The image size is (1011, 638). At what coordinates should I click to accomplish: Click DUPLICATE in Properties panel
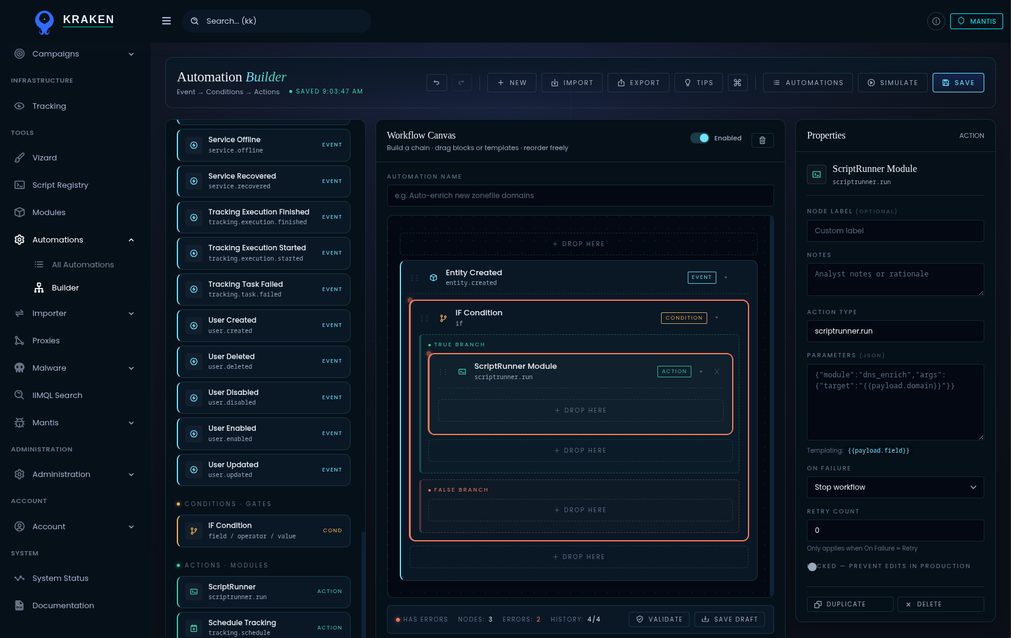[850, 604]
